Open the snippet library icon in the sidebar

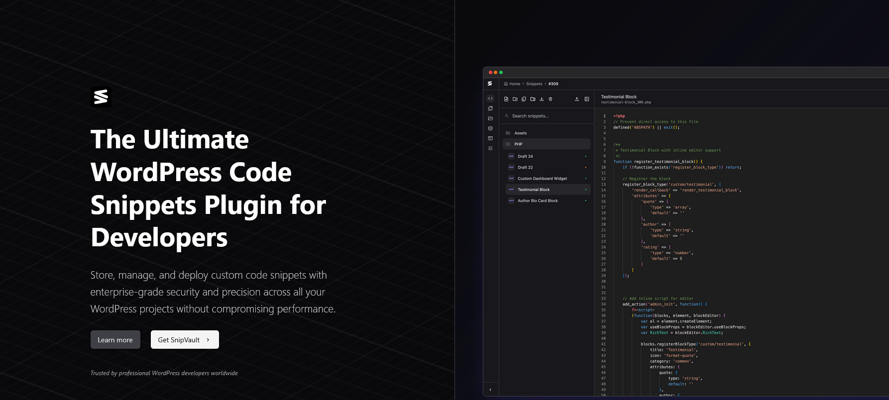(x=490, y=108)
